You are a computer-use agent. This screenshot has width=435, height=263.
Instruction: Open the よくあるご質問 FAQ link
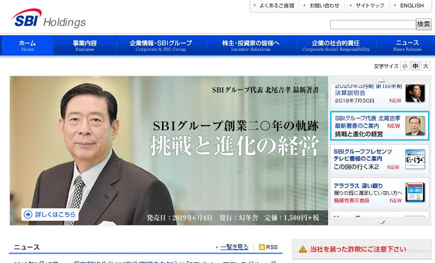[276, 5]
